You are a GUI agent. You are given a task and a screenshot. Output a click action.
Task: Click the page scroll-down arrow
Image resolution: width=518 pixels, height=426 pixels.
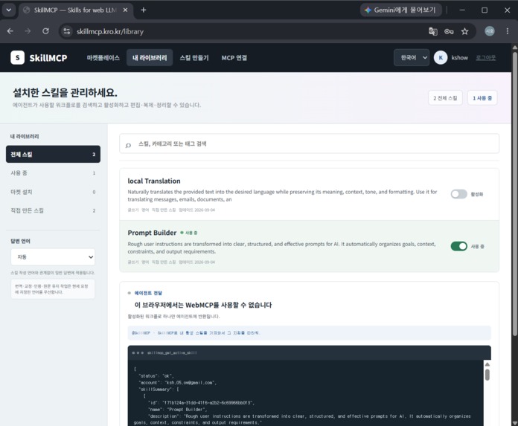click(515, 423)
